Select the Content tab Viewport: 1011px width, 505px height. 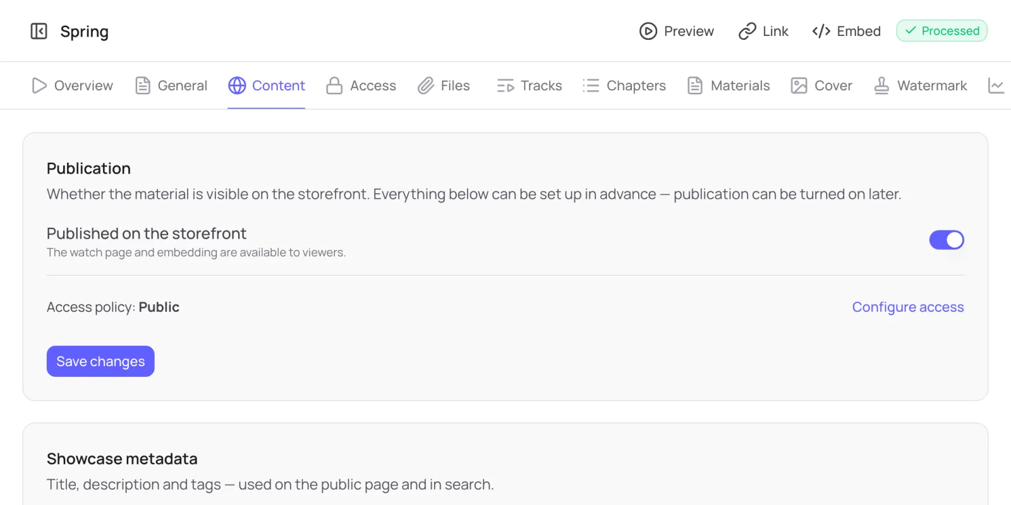[267, 85]
